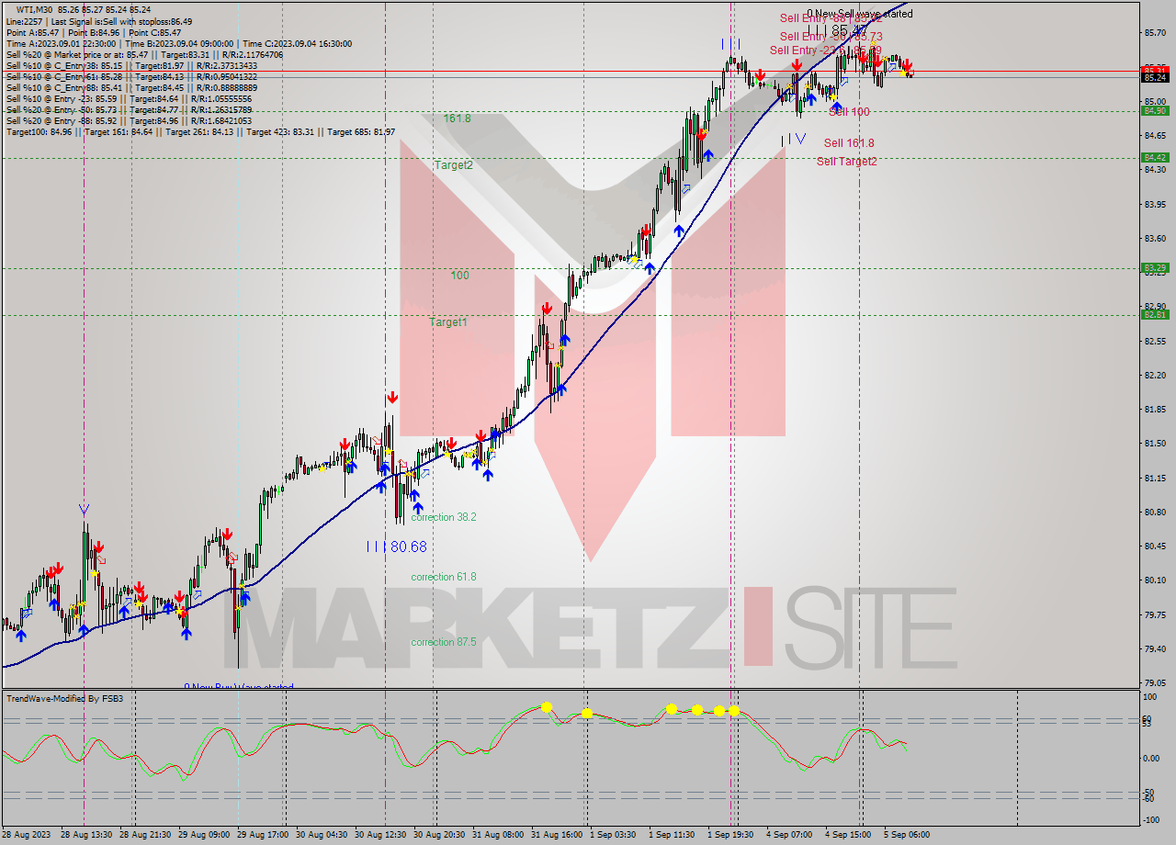Click the indicator scale value 0.00
This screenshot has width=1176, height=845.
(1151, 759)
